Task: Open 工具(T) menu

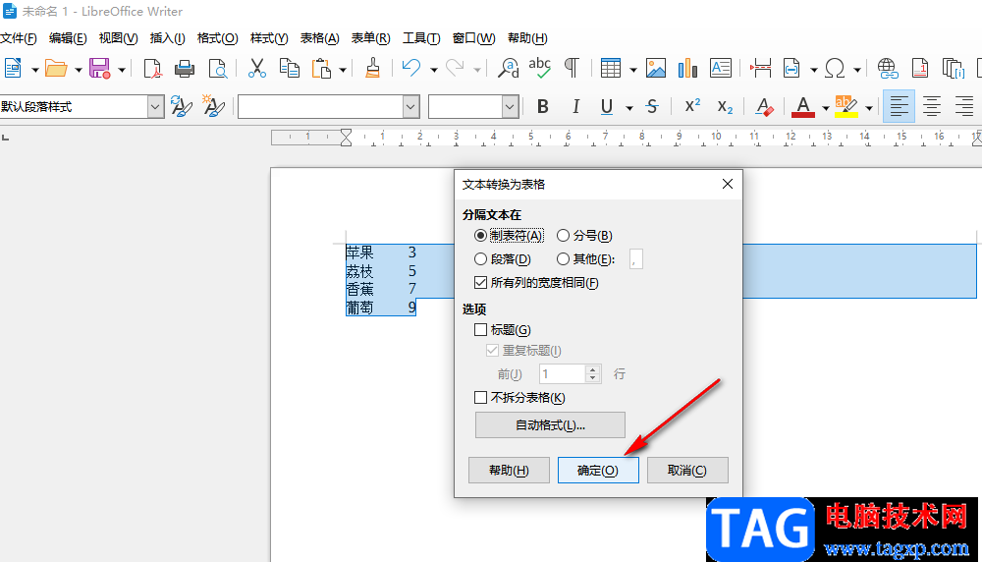Action: coord(421,38)
